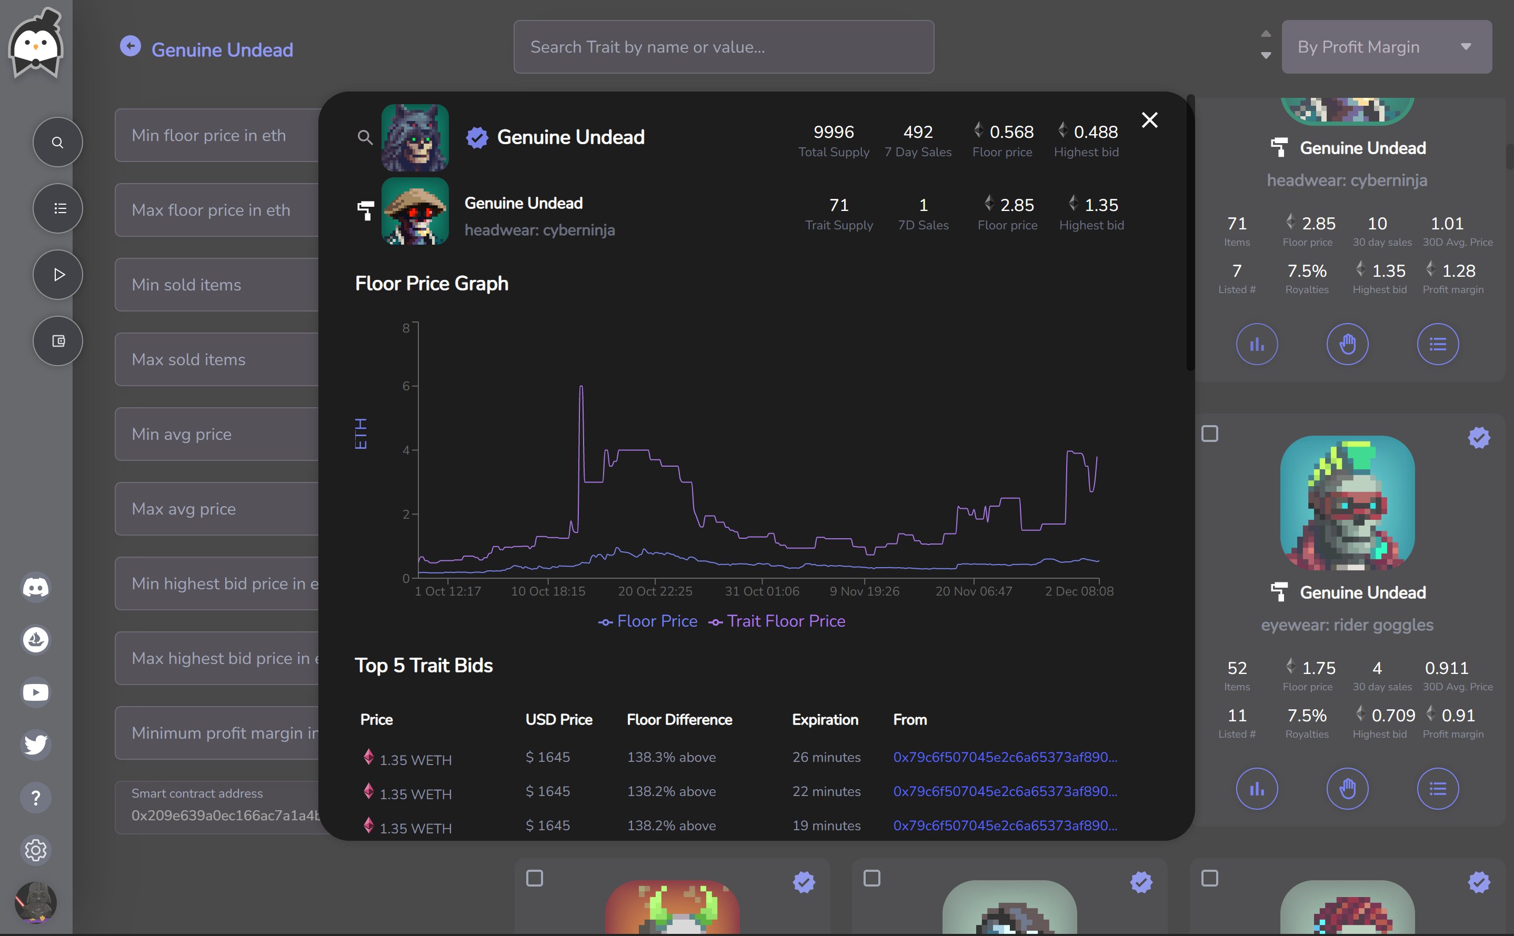1514x936 pixels.
Task: Open the OpenSea sailboat icon
Action: pyautogui.click(x=36, y=639)
